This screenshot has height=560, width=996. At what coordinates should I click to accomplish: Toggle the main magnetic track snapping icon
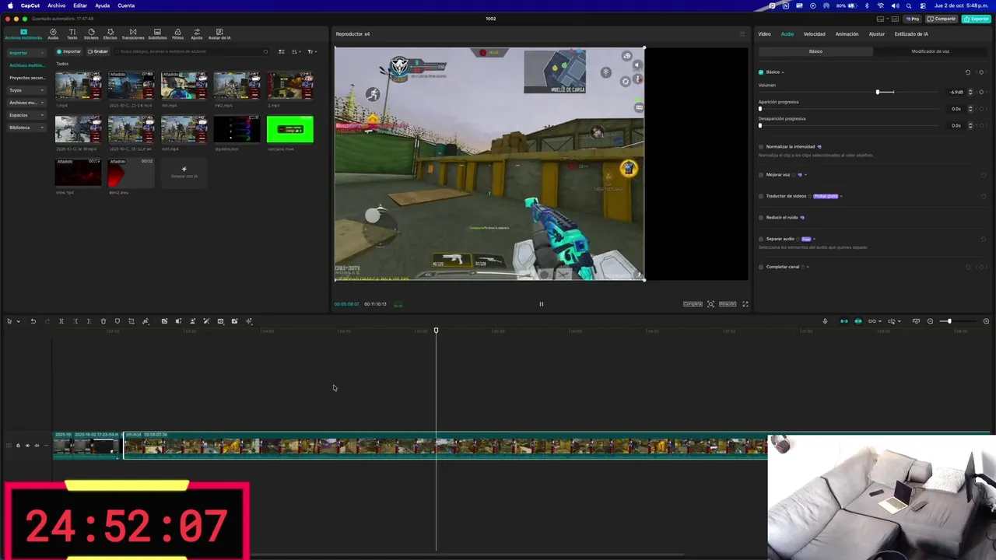point(844,321)
